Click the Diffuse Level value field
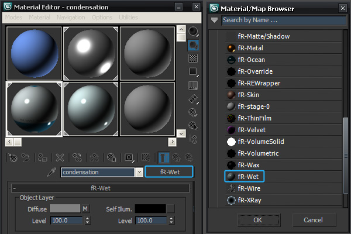Screen dimensions: 351x234 [67, 221]
